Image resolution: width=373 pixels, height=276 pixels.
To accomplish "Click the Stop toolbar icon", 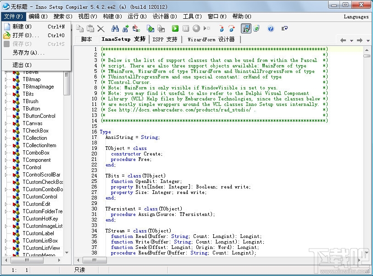I will tap(196, 28).
